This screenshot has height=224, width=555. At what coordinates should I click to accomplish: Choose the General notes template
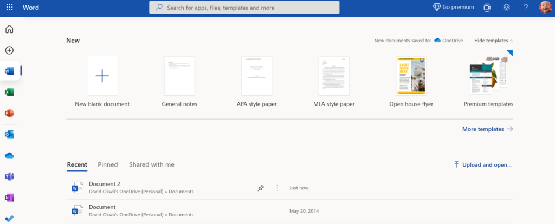click(179, 76)
